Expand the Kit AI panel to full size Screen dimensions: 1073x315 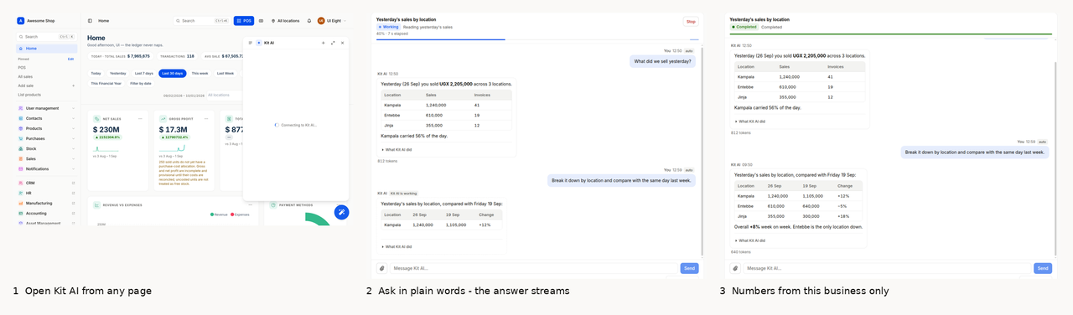[x=333, y=43]
